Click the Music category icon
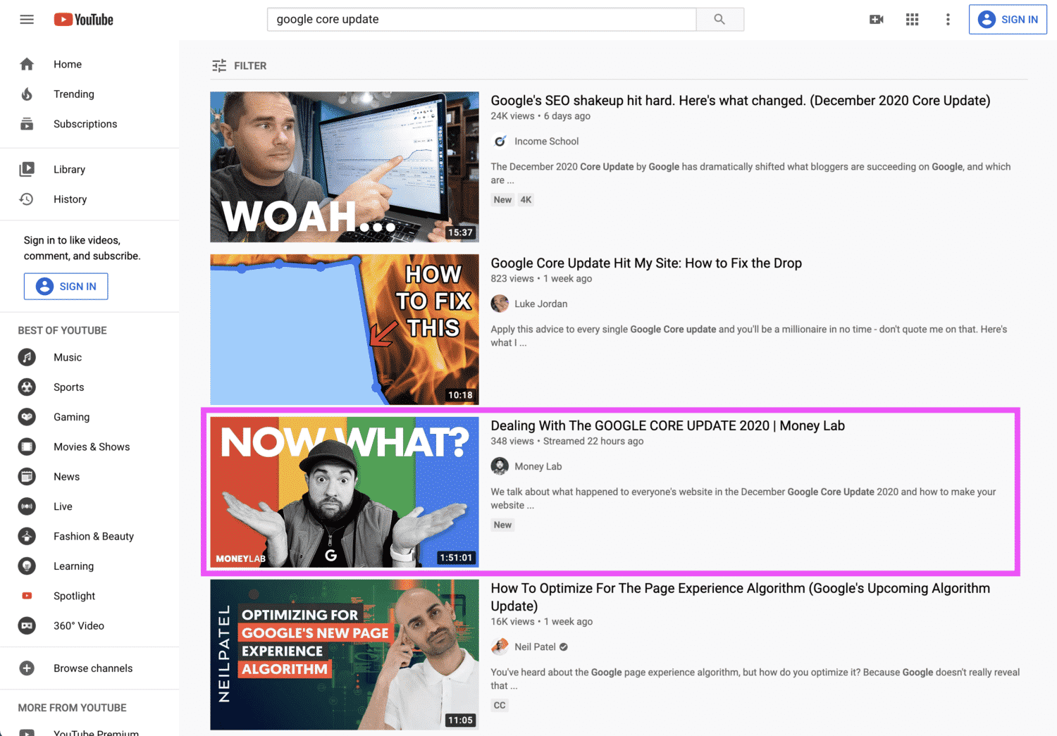The height and width of the screenshot is (736, 1057). 27,357
